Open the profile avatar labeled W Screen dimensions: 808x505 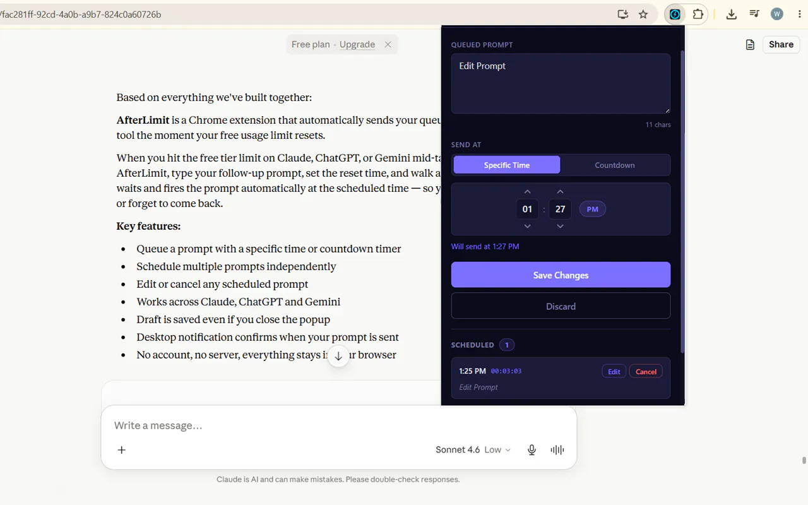point(777,14)
